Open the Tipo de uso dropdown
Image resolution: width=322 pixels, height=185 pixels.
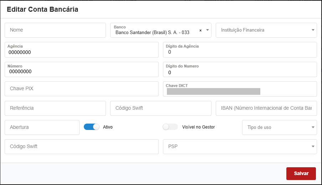point(313,127)
